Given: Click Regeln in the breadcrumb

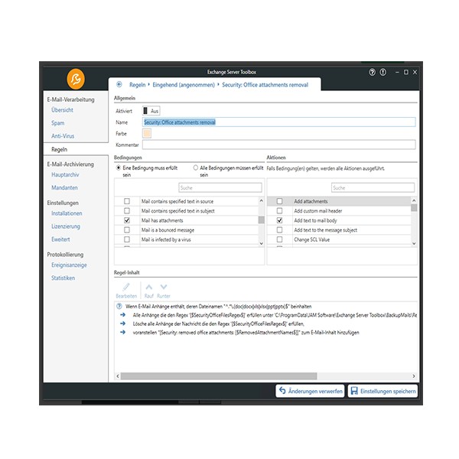Looking at the screenshot, I should tap(137, 85).
